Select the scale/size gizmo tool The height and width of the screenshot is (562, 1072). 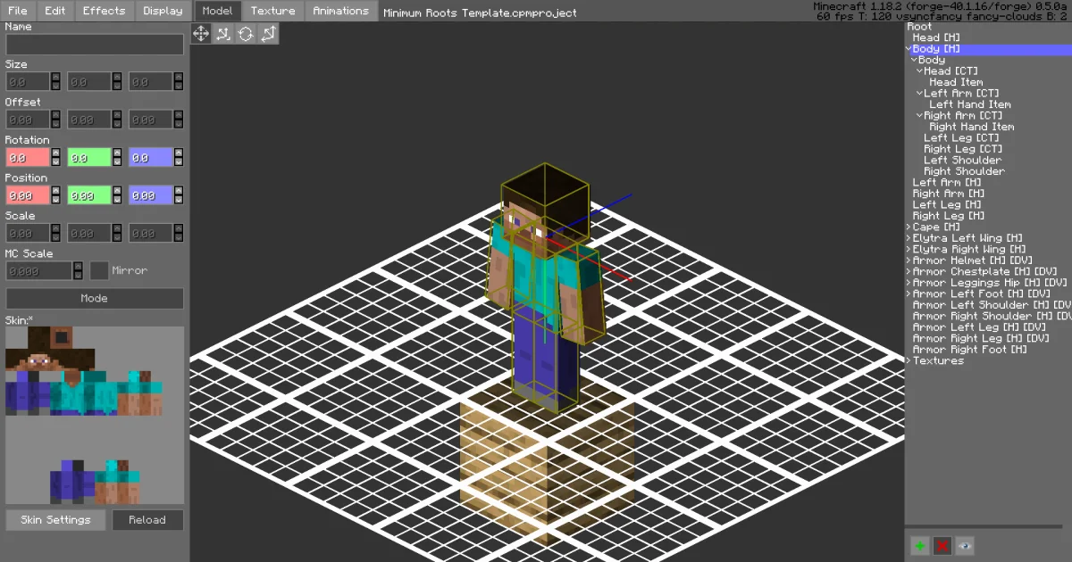[268, 34]
